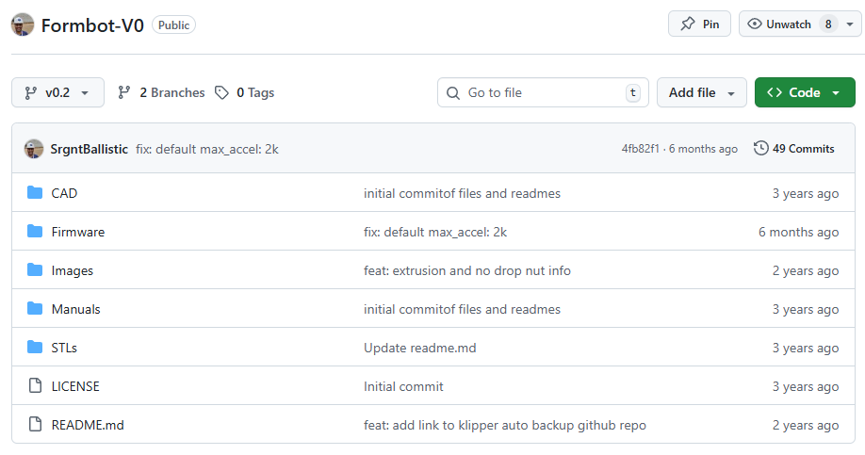Click the Formbot-V0 repository title
The height and width of the screenshot is (455, 865).
[92, 25]
